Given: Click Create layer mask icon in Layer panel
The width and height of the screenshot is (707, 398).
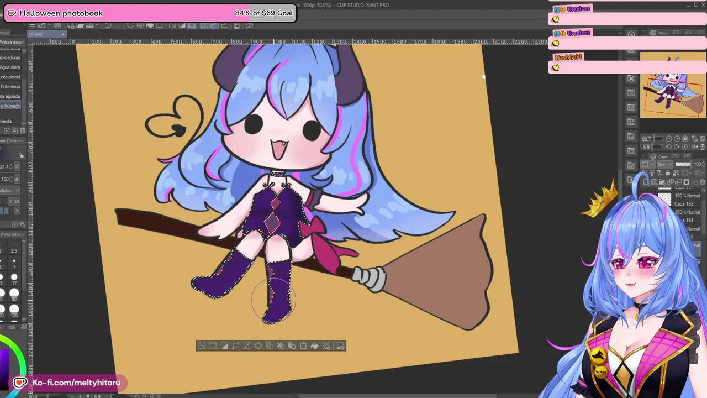Looking at the screenshot, I should pos(687,182).
